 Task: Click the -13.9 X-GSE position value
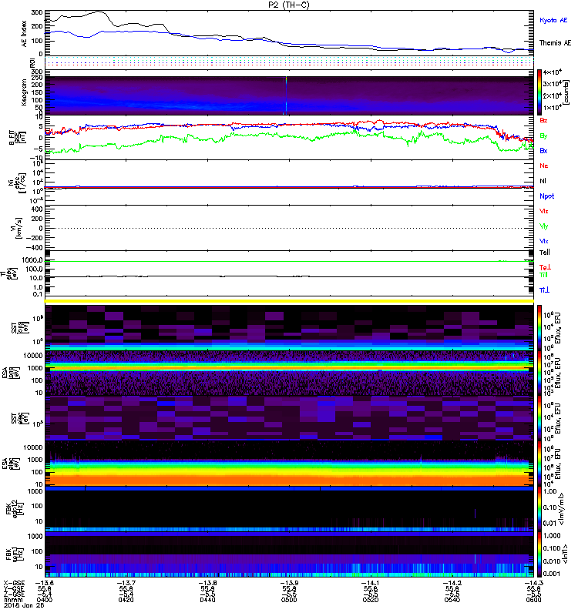[289, 583]
